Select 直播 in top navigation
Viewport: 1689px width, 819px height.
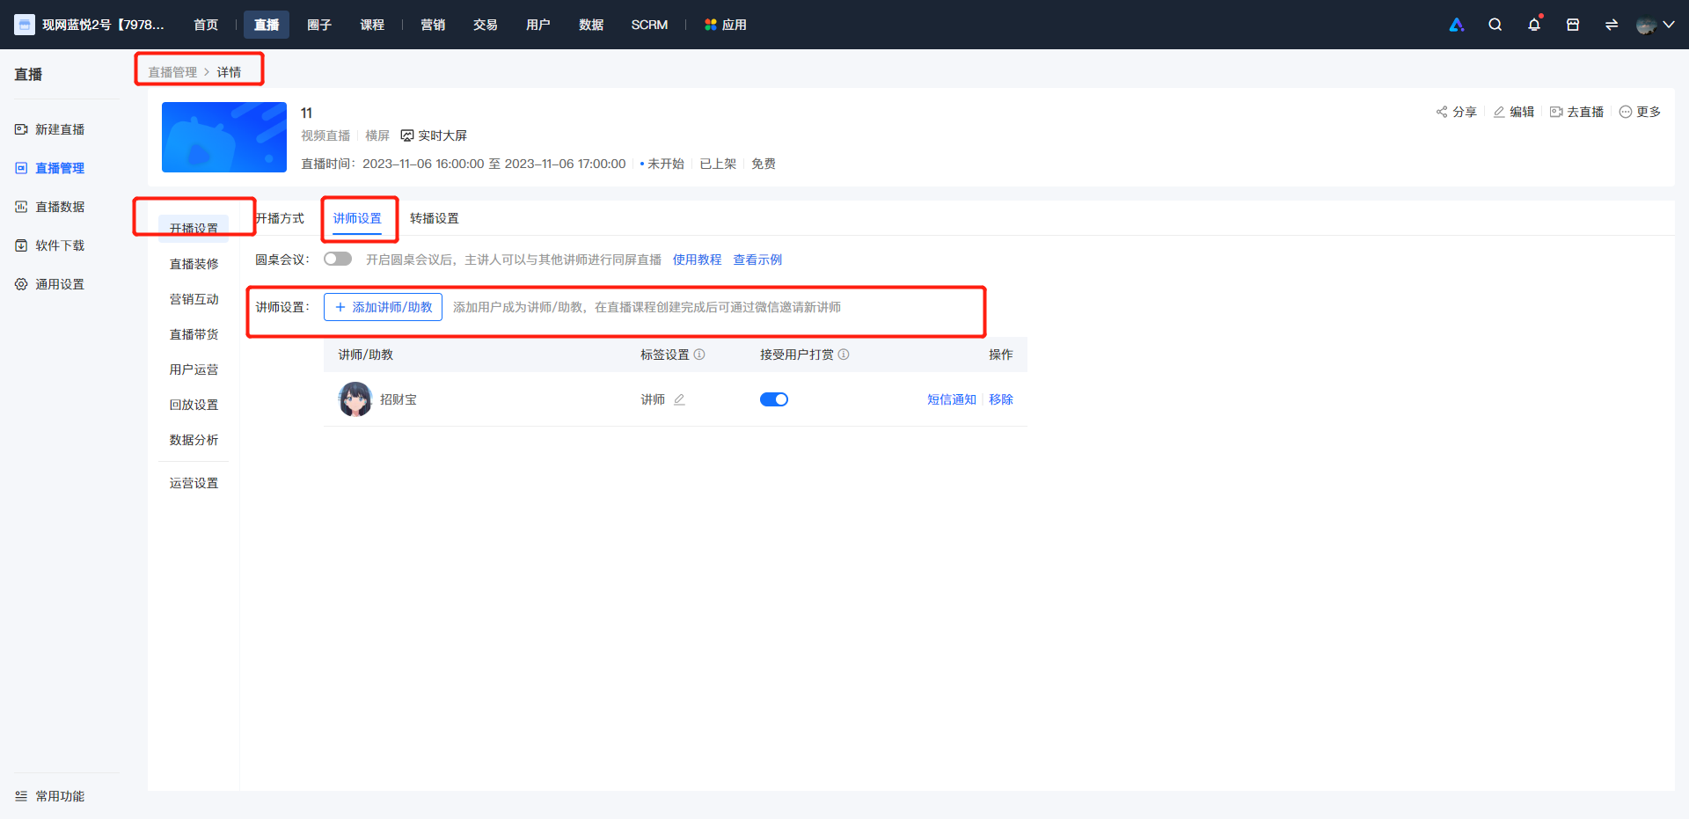[267, 25]
